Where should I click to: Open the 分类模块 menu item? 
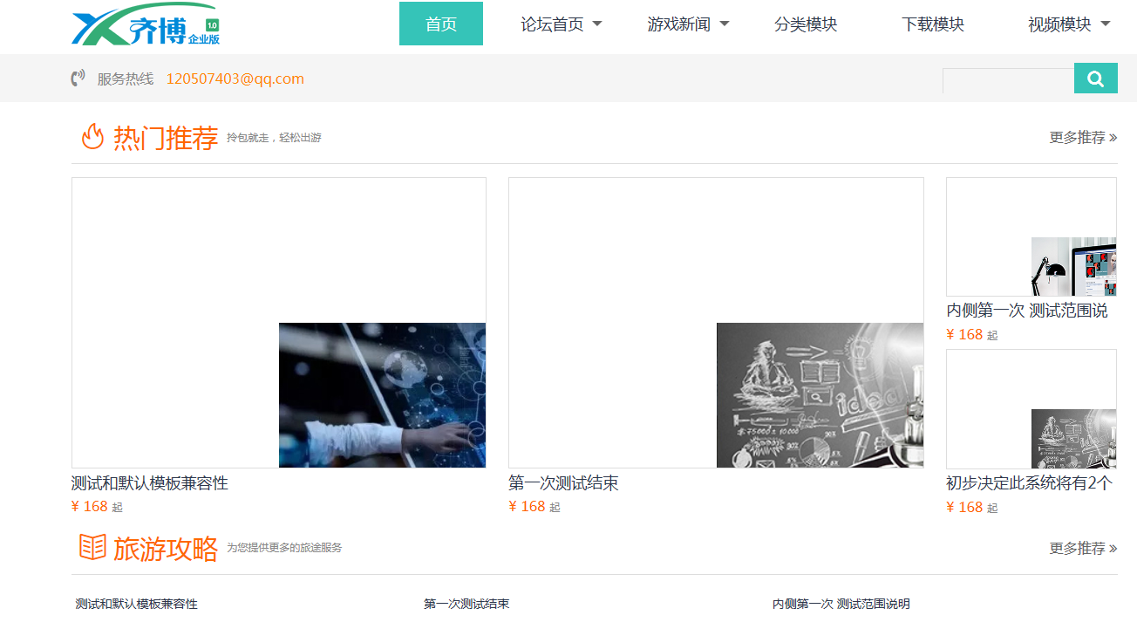click(806, 24)
